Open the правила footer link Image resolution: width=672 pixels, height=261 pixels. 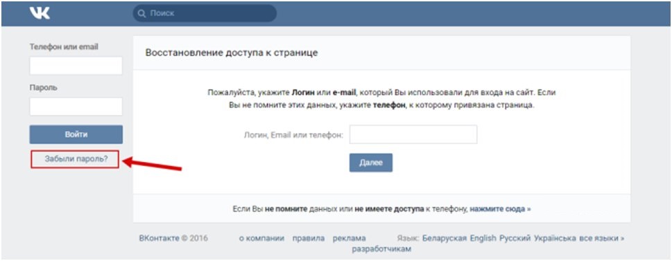[309, 238]
